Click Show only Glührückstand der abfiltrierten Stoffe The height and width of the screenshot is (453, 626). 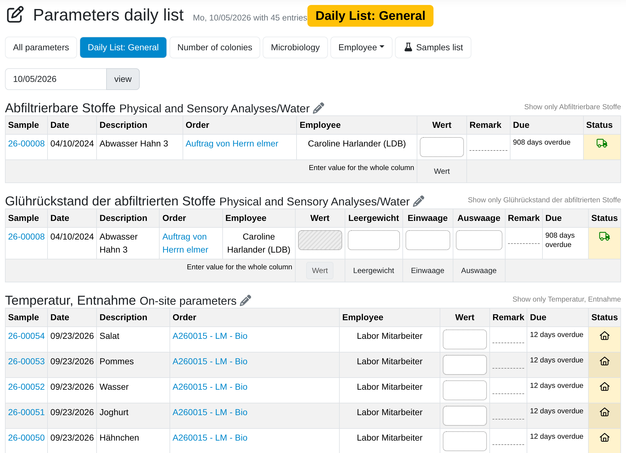(x=544, y=200)
